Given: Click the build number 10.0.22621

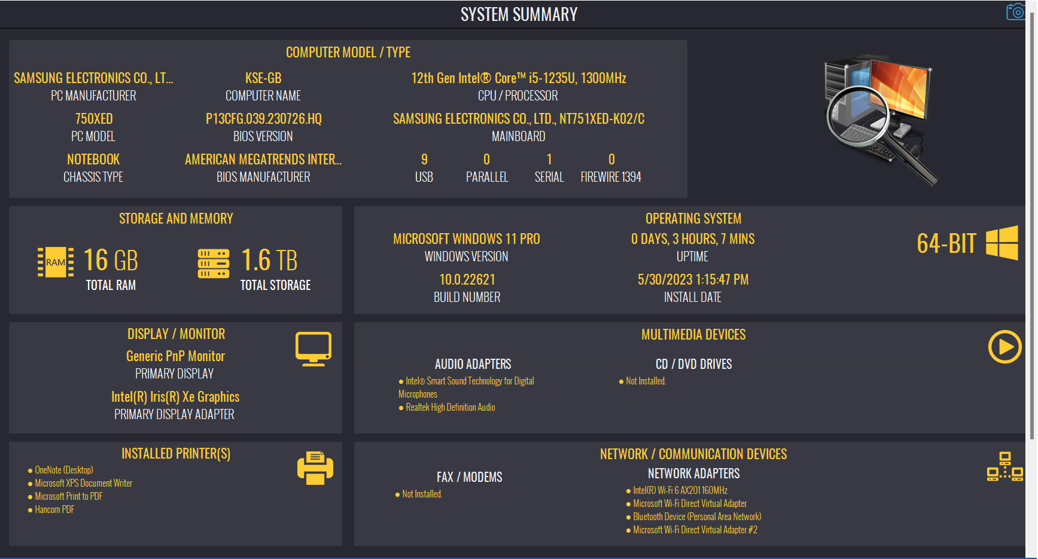Looking at the screenshot, I should 467,280.
